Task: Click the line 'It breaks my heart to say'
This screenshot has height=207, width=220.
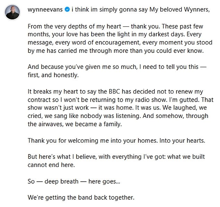Action: coord(115,91)
